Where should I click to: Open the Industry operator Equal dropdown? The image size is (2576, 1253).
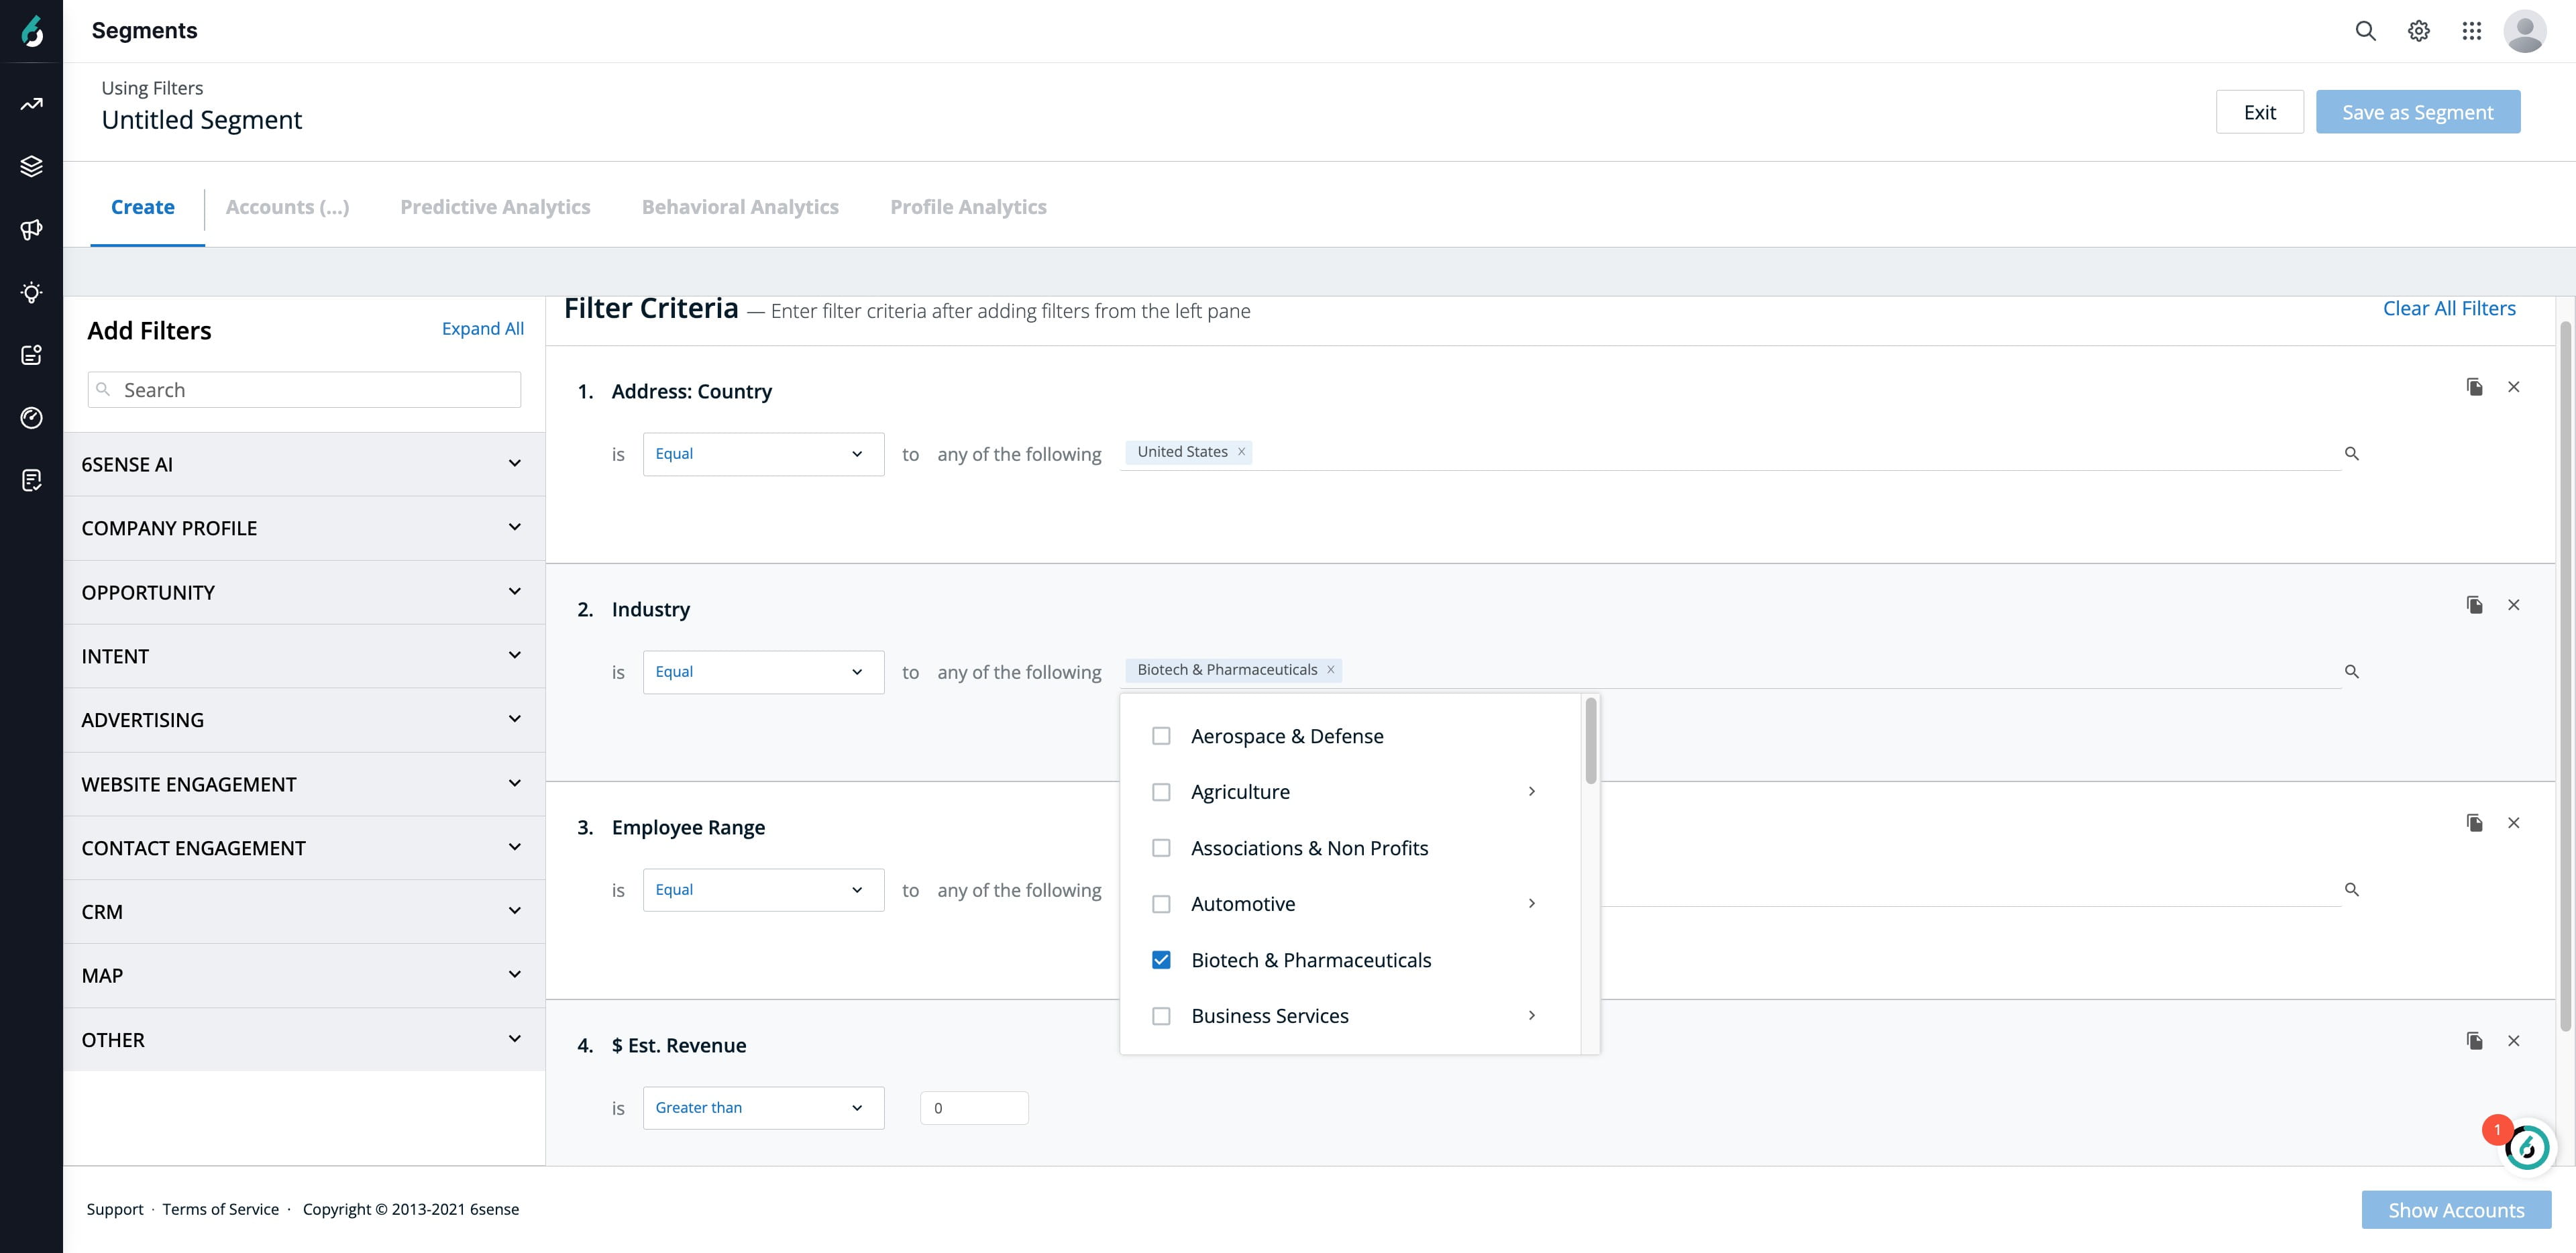point(763,672)
